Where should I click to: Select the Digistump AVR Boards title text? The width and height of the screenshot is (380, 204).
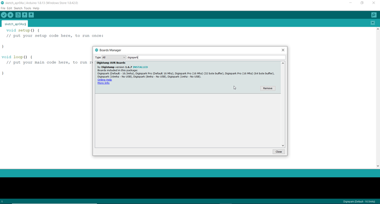click(111, 63)
